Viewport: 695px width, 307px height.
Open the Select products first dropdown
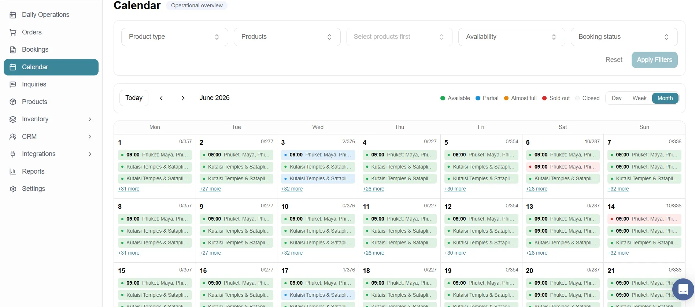(x=399, y=37)
